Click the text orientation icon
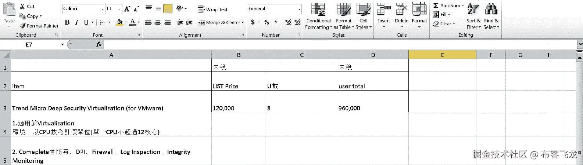This screenshot has height=165, width=583. point(179,8)
